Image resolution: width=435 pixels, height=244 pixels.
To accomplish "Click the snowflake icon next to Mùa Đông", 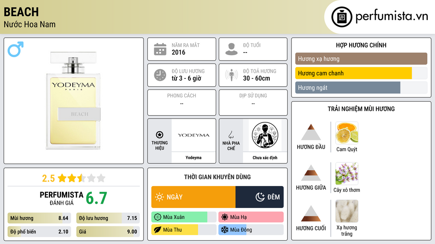I will pyautogui.click(x=225, y=230).
